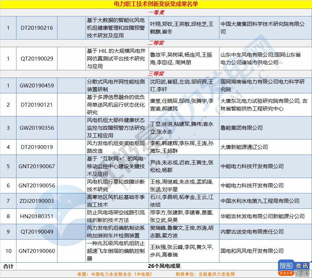Select project title 基于大数据的智能化风电机组健康管理
312x278 pixels.
116,28
